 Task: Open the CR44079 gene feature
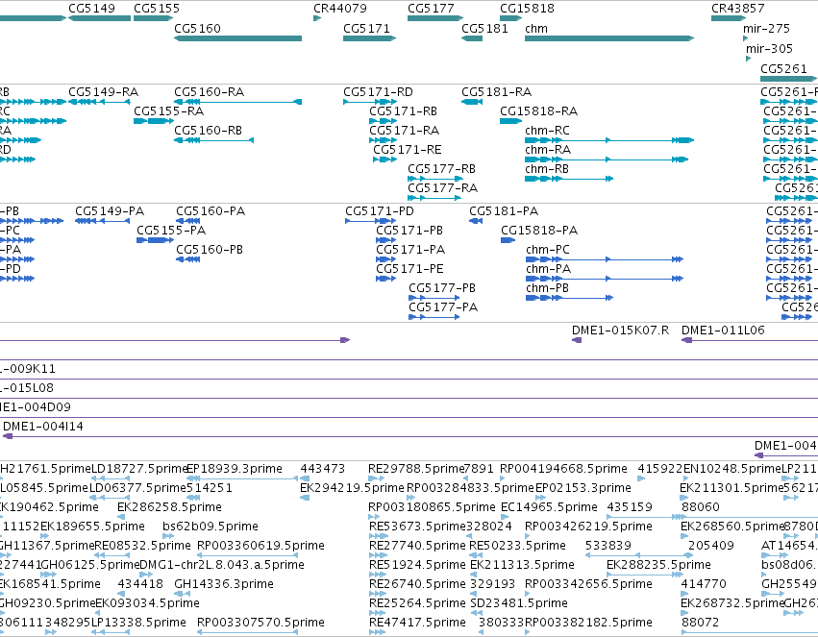click(317, 18)
